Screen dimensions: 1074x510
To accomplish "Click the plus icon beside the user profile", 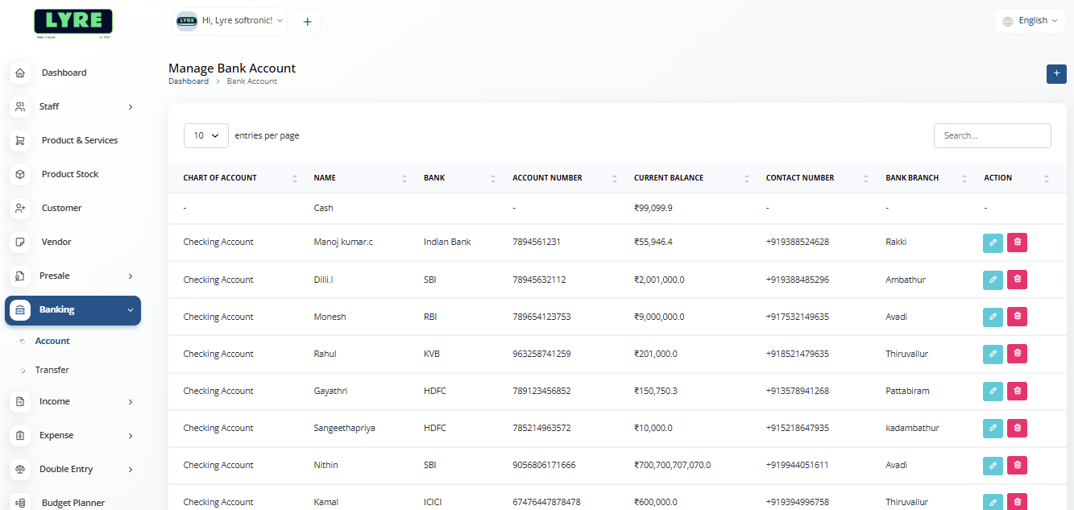I will coord(307,22).
